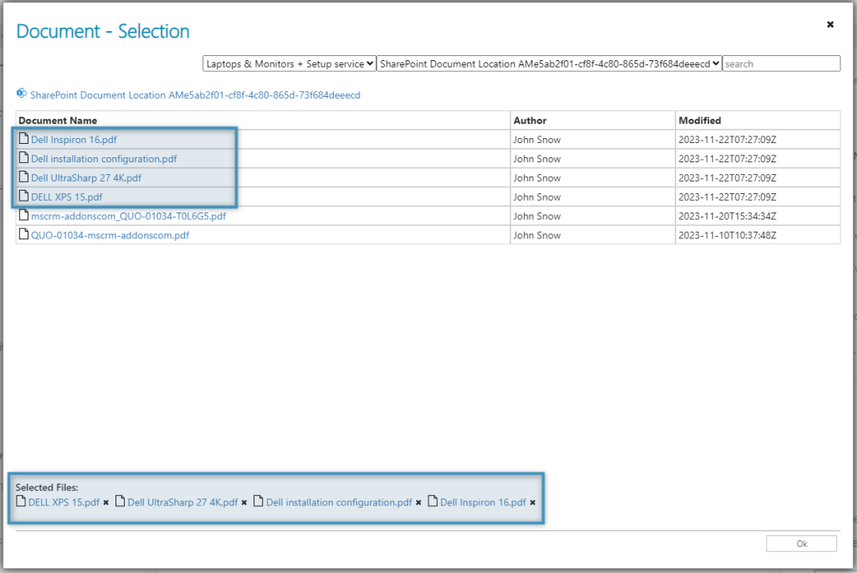Click the file icon of Dell UltraSharp 27 4K.pdf in Selected Files

[121, 501]
